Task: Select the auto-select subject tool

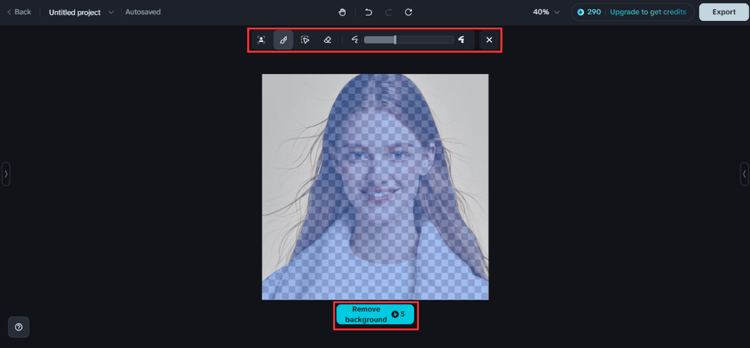Action: (x=261, y=40)
